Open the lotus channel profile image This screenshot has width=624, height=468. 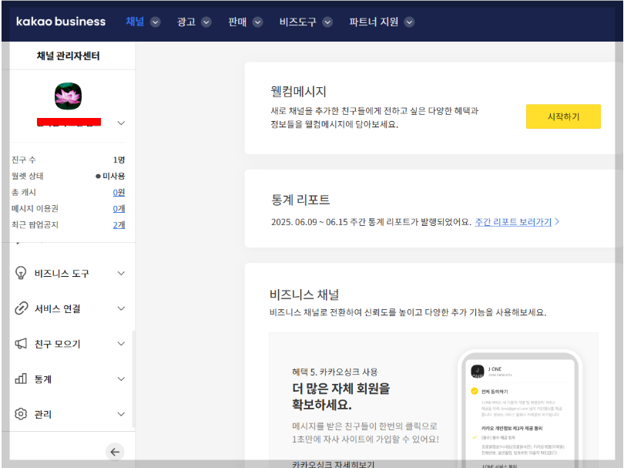(x=66, y=96)
